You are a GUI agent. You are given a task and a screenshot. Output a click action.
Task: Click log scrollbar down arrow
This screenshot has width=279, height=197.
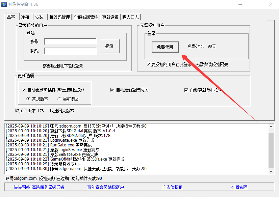coord(271,171)
